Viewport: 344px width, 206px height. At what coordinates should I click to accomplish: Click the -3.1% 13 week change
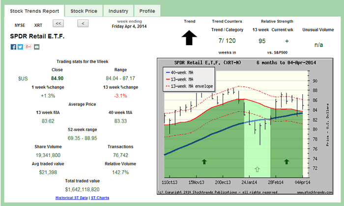(120, 96)
